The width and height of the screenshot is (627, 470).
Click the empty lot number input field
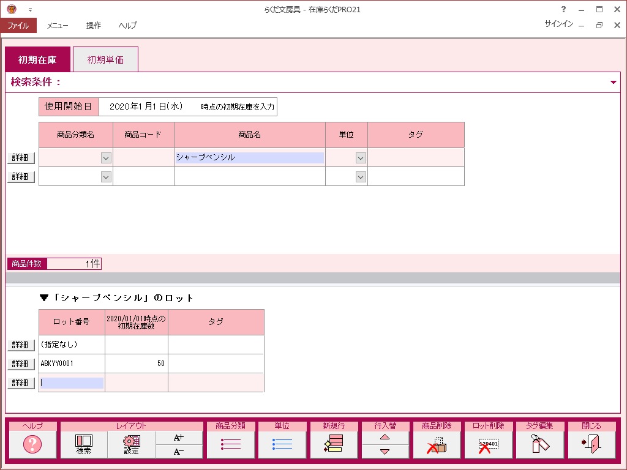tap(72, 383)
